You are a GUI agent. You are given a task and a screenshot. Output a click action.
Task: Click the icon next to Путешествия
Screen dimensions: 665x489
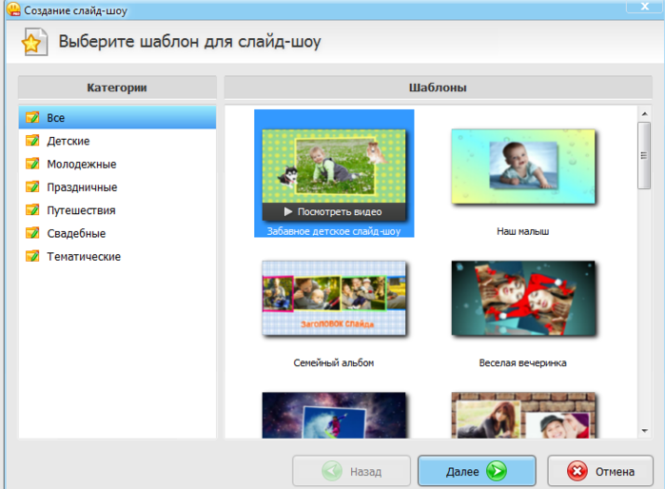pyautogui.click(x=32, y=210)
